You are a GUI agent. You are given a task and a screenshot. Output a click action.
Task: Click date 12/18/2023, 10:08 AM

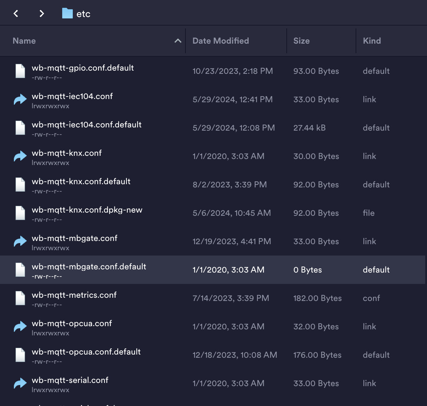[235, 355]
